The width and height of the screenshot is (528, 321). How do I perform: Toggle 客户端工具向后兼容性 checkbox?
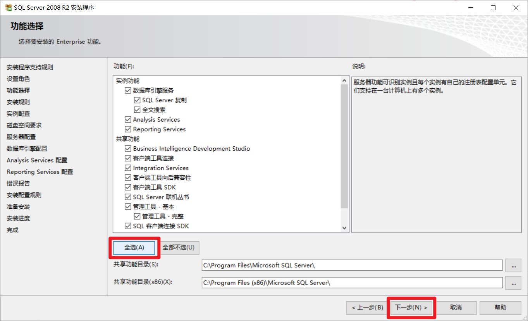[x=128, y=178]
